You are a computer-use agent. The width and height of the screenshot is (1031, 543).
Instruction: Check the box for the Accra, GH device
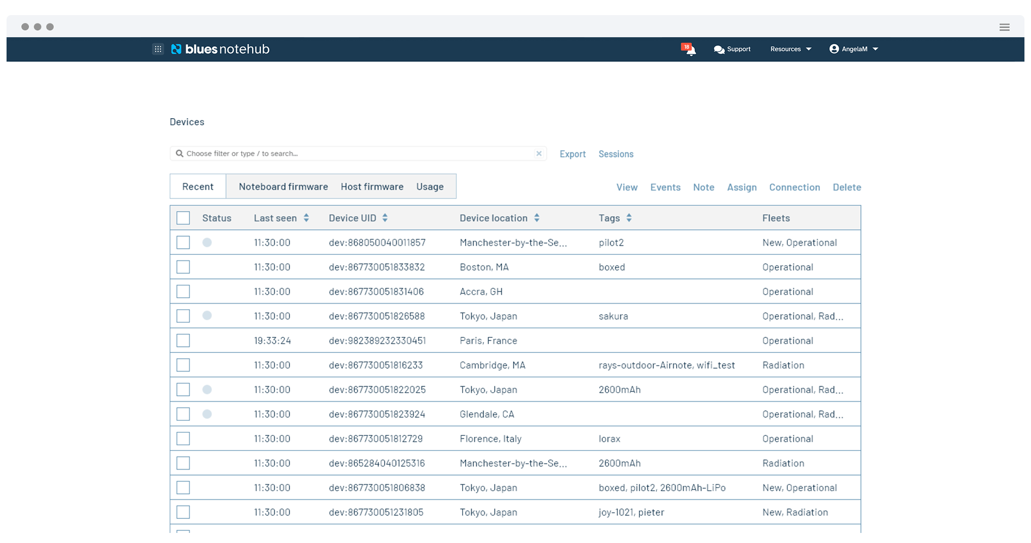click(183, 292)
